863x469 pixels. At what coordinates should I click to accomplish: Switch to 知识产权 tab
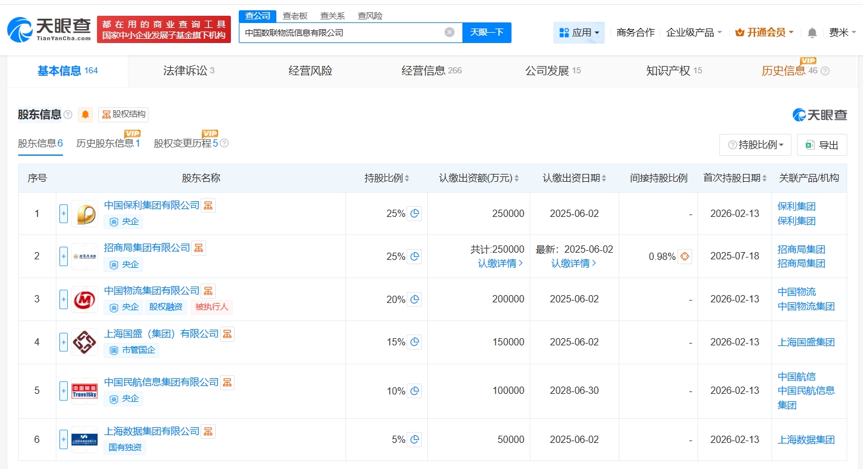point(673,71)
